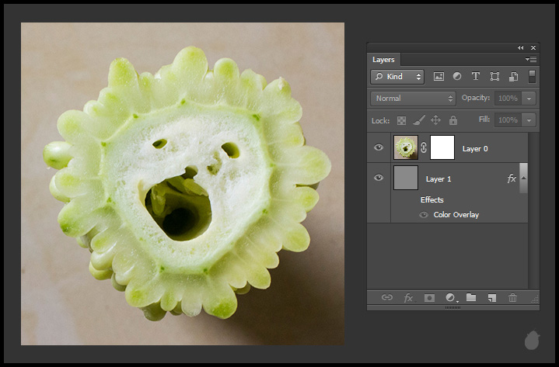Filter layers by type layer icon

pos(476,77)
